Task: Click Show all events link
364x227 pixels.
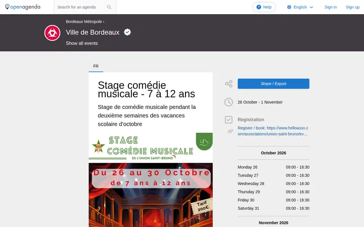Action: pos(82,43)
